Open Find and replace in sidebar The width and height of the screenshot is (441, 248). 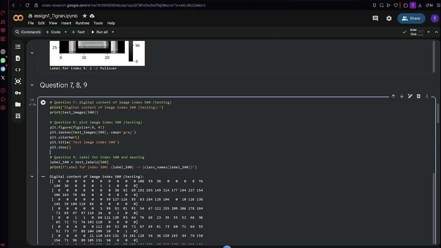pyautogui.click(x=18, y=58)
